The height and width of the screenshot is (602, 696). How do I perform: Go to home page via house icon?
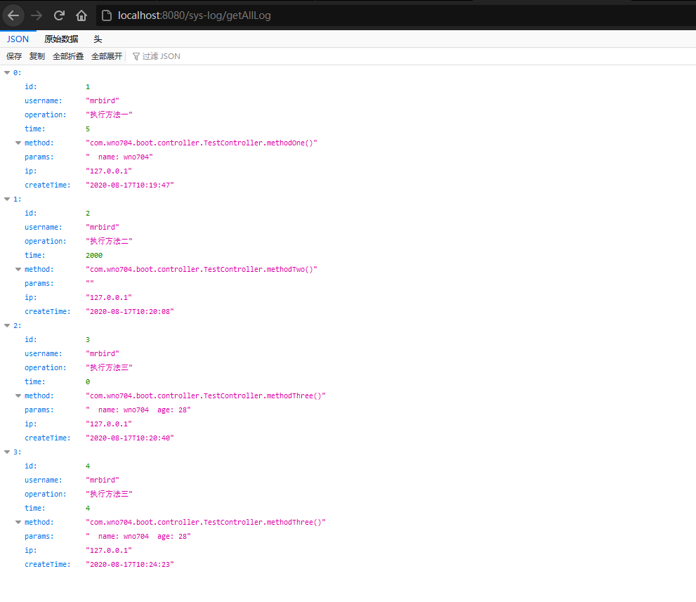(81, 15)
